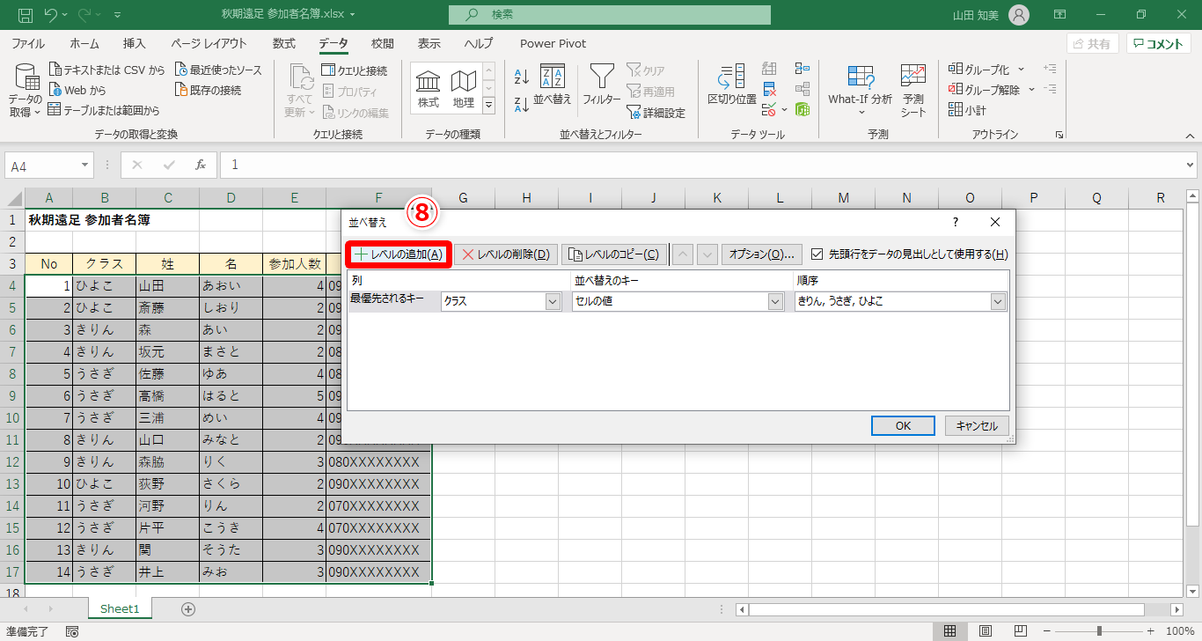Open sort オプション
This screenshot has width=1202, height=641.
762,254
